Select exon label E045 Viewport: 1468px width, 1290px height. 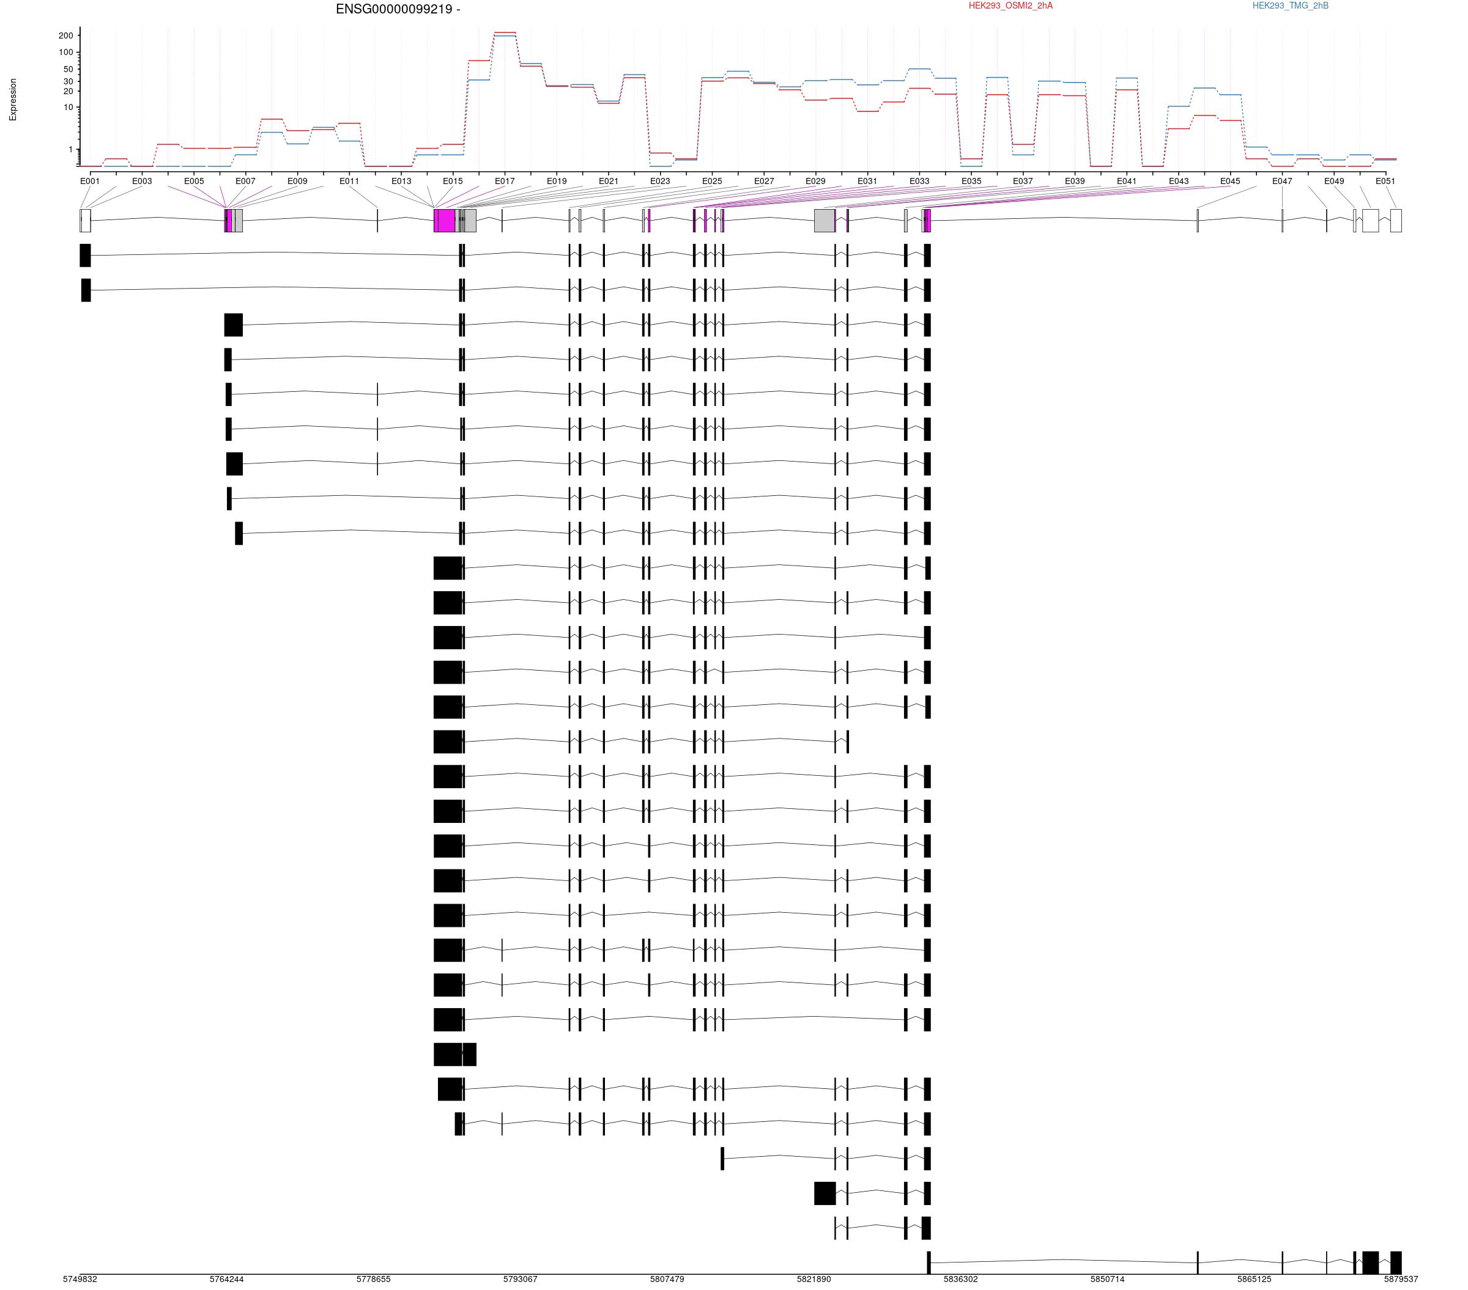pyautogui.click(x=1230, y=182)
